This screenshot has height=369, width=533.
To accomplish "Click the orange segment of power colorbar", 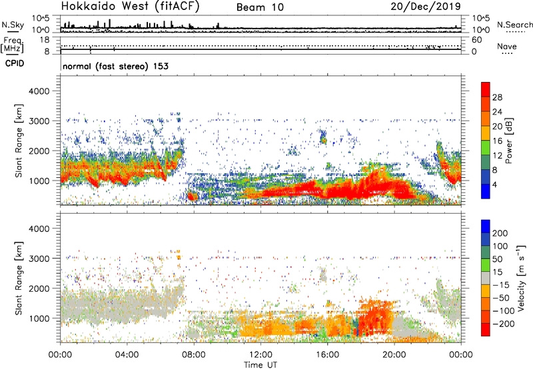I will coord(486,119).
